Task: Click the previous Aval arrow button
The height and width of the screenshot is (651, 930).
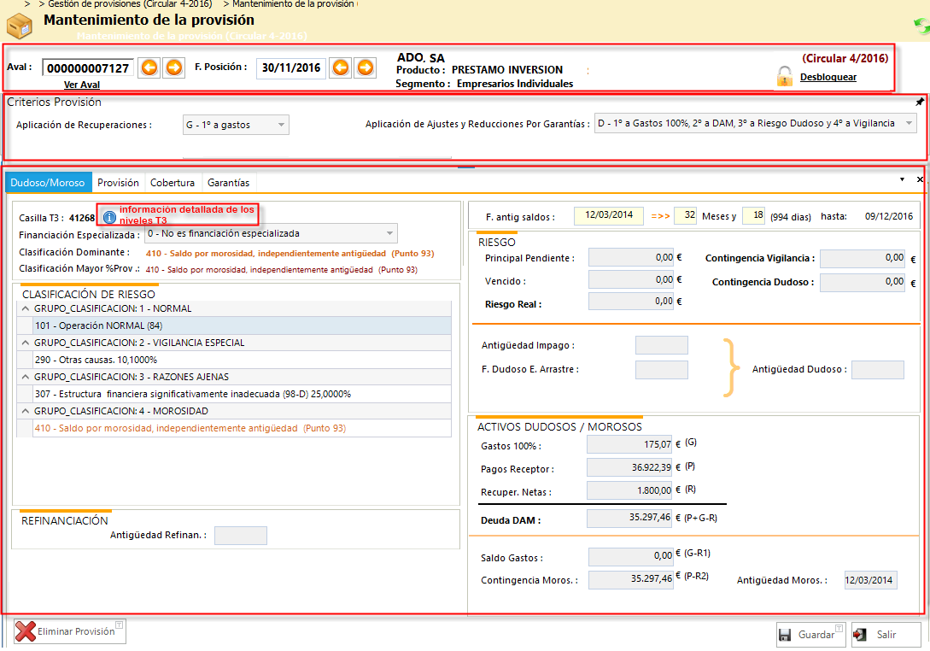Action: click(149, 67)
